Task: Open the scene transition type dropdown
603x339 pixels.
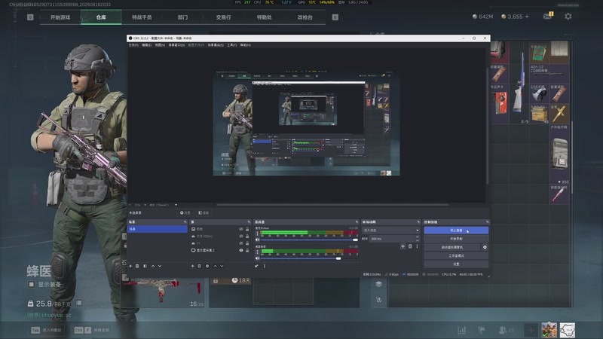Action: click(x=390, y=231)
